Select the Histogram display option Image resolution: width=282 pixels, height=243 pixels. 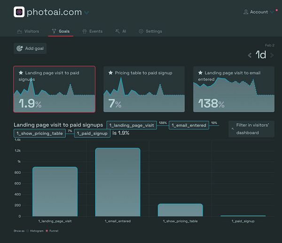tap(35, 231)
